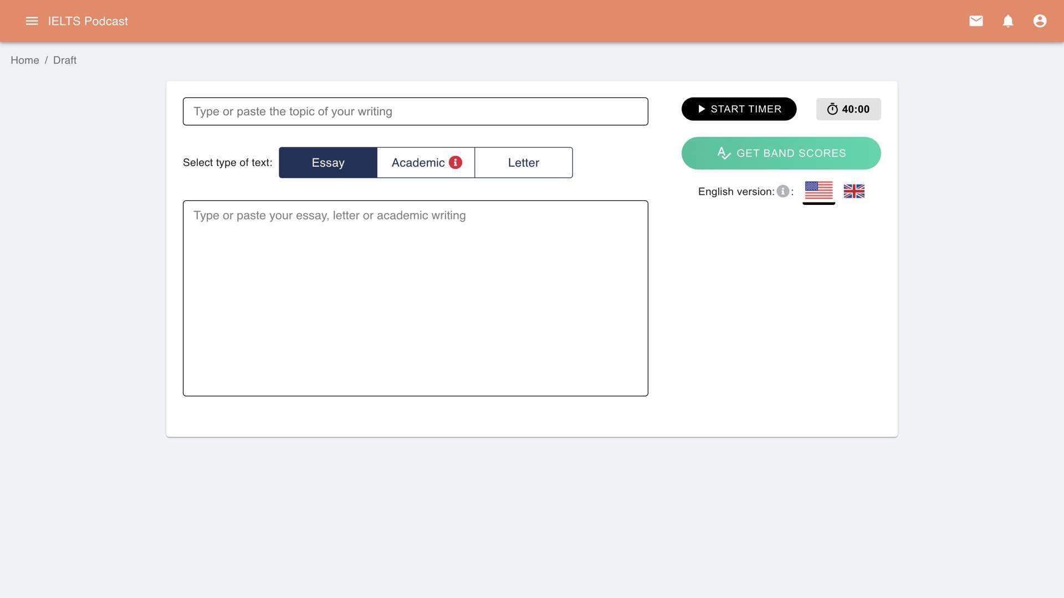Click the IELTS Podcast header title
Screen dimensions: 1064x598
(88, 21)
